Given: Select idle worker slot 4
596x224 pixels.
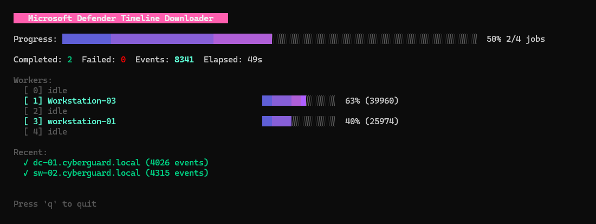Looking at the screenshot, I should click(46, 132).
